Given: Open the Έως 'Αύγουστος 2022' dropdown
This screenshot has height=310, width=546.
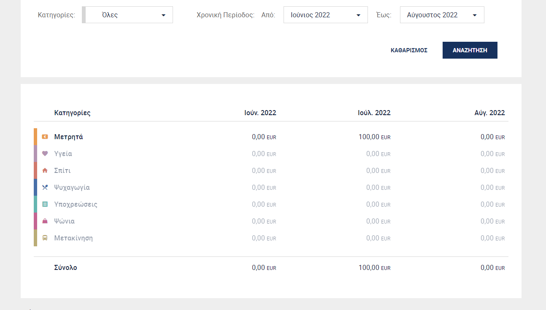Looking at the screenshot, I should pyautogui.click(x=442, y=15).
